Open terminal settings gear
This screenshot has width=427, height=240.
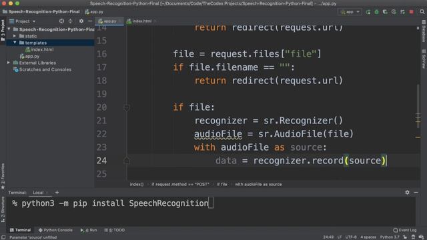[407, 192]
